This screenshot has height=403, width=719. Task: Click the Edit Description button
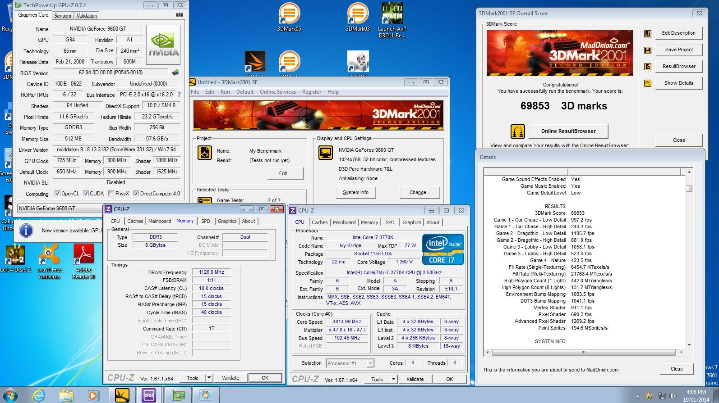(x=679, y=33)
